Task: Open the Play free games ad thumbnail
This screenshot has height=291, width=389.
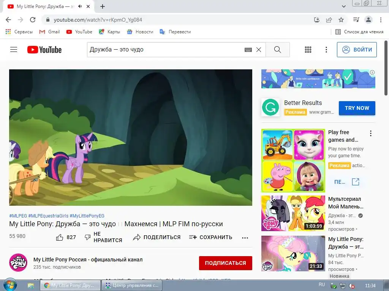Action: 293,160
